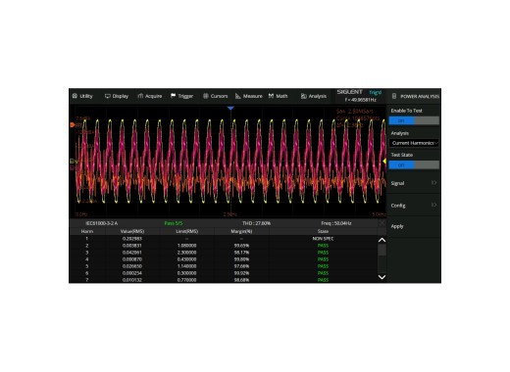Open the Analysis Current Harmonics dropdown

pyautogui.click(x=414, y=143)
